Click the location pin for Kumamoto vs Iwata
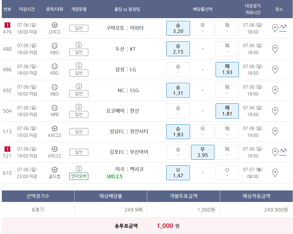This screenshot has height=234, width=293. [x=275, y=28]
